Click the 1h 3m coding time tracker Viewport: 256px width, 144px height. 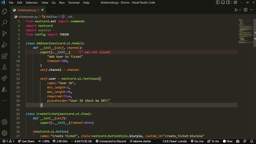213,141
